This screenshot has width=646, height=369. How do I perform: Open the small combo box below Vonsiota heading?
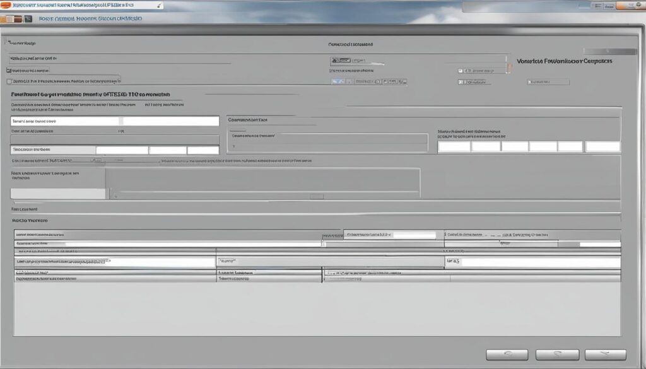pyautogui.click(x=548, y=82)
